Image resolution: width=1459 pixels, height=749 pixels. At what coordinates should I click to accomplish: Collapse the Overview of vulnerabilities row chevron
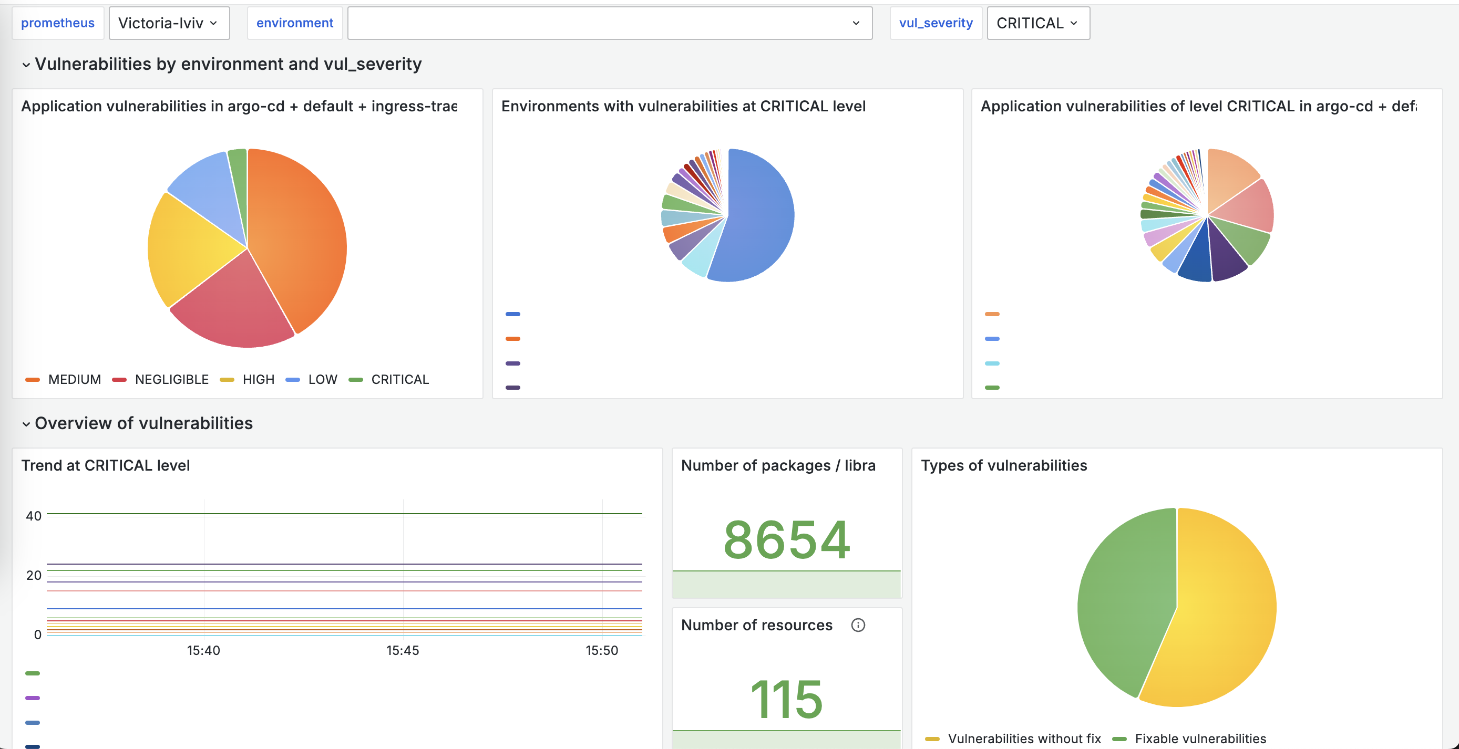pos(26,423)
